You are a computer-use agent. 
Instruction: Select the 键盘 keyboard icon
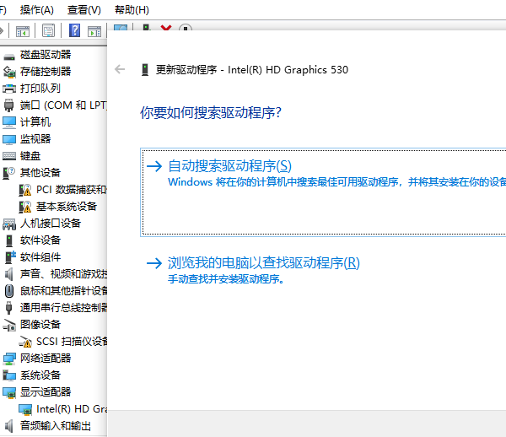pos(9,156)
